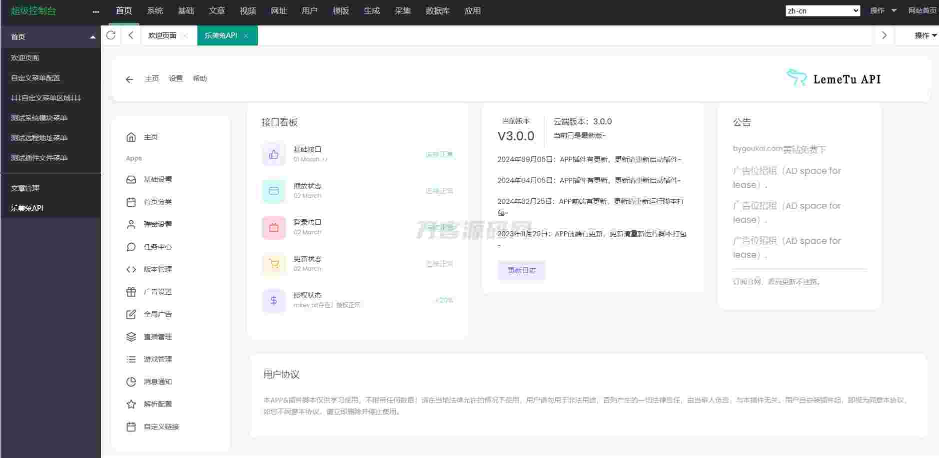This screenshot has width=939, height=458.
Task: Click the shopping cart icon for 更新状态
Action: tap(274, 264)
